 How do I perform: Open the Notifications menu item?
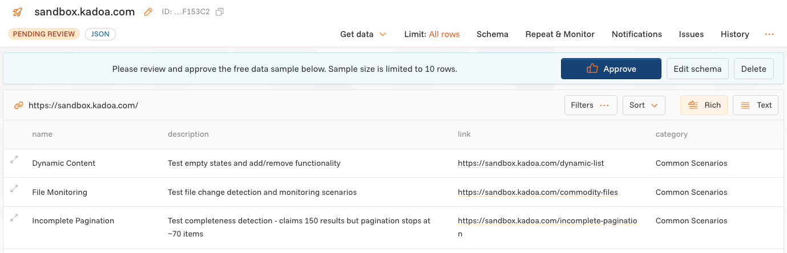637,34
